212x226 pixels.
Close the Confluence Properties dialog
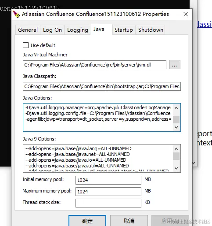click(186, 14)
